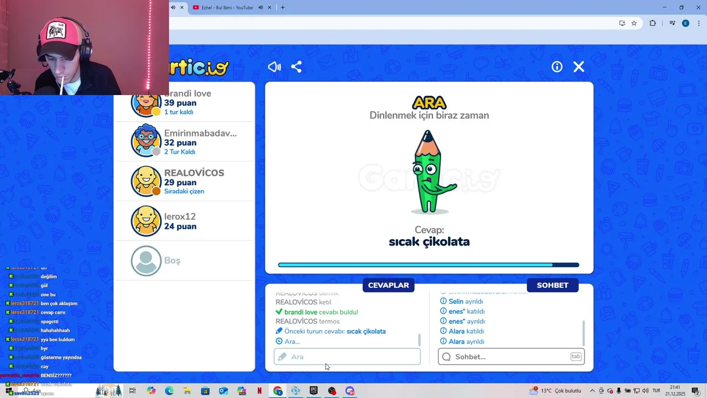This screenshot has width=707, height=398.
Task: Click the chat list scrollbar
Action: (x=583, y=332)
